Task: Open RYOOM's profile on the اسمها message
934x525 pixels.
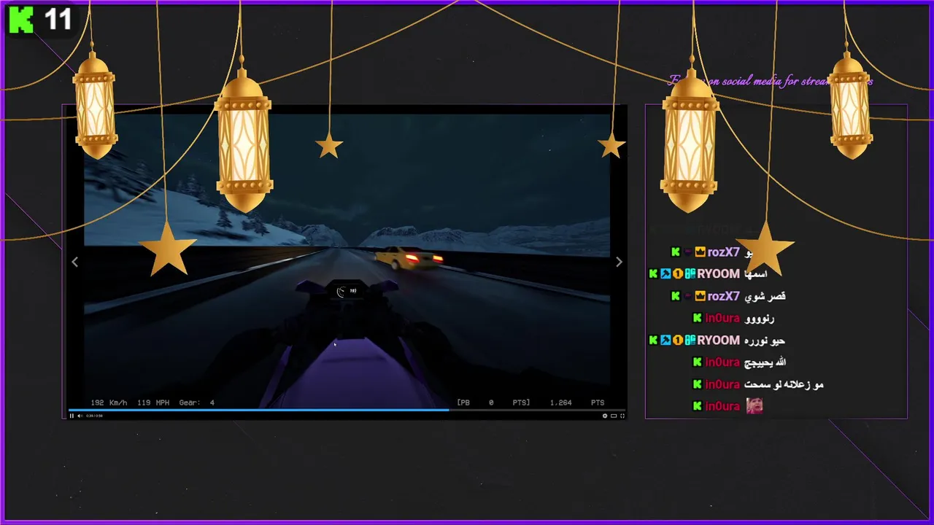Action: pyautogui.click(x=718, y=274)
